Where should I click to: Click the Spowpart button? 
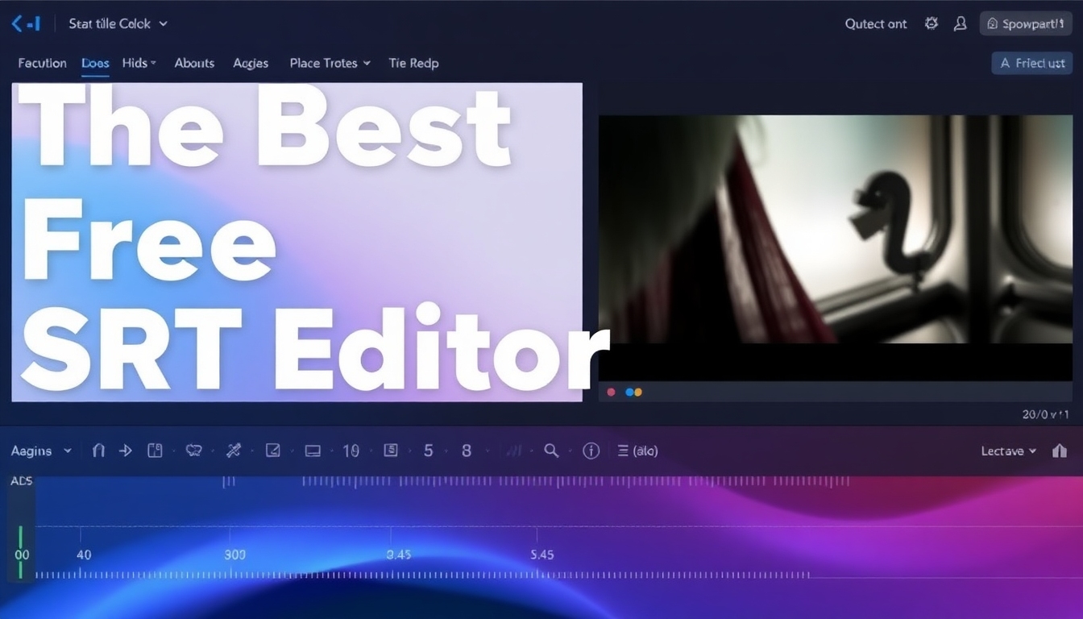point(1026,24)
